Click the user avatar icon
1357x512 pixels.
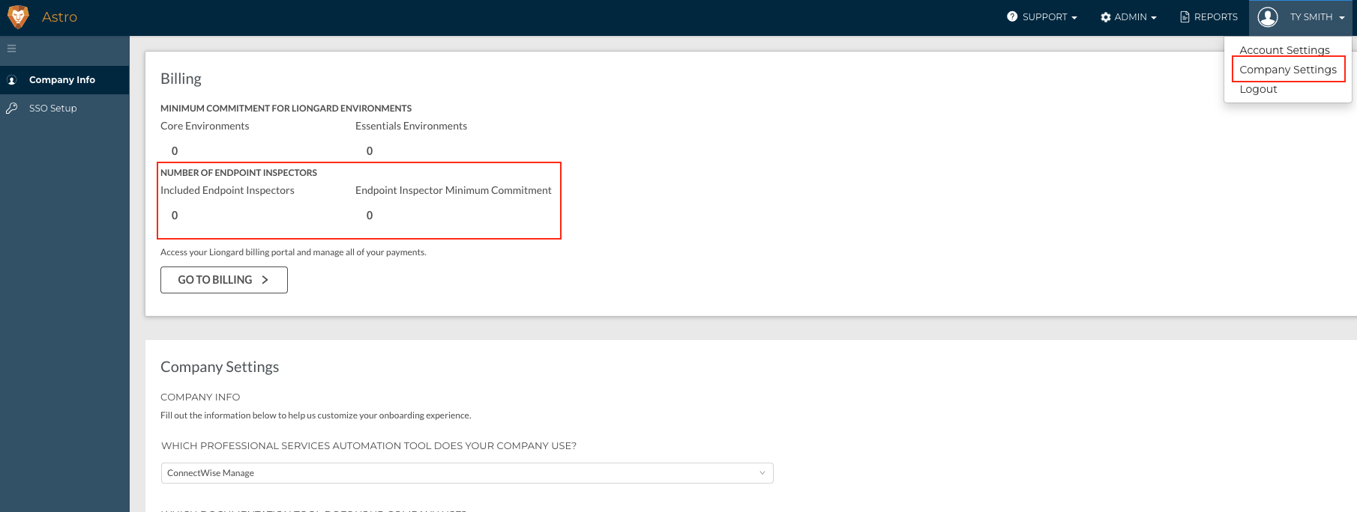[1268, 16]
